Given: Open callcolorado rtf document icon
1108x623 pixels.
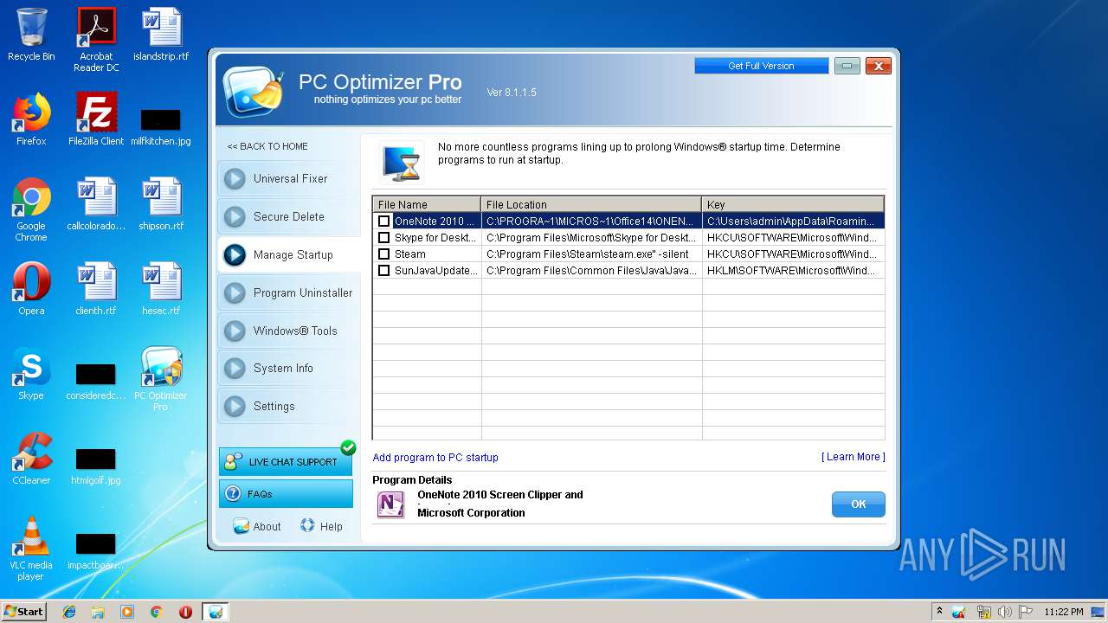Looking at the screenshot, I should pyautogui.click(x=96, y=204).
